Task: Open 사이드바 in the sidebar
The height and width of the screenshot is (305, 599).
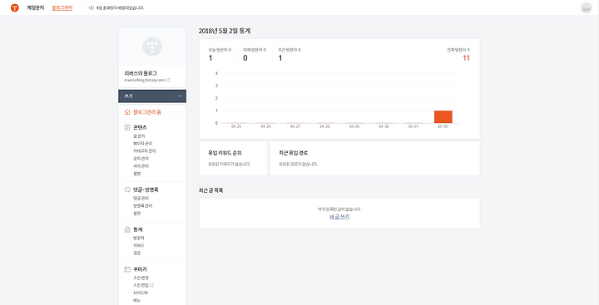Action: point(141,293)
